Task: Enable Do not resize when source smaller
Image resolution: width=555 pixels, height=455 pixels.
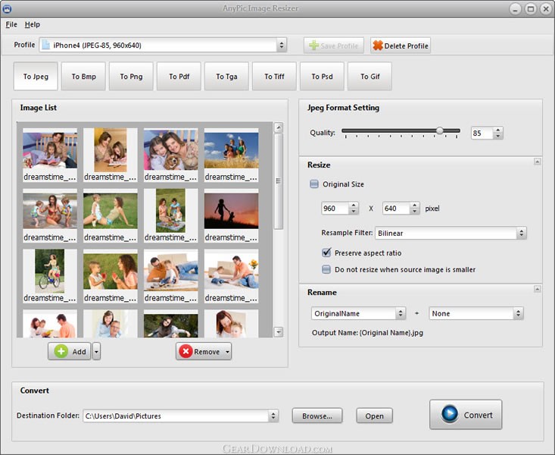Action: point(326,269)
